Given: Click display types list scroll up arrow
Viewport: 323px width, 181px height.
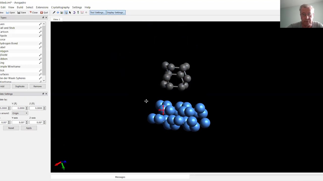Looking at the screenshot, I should point(44,24).
